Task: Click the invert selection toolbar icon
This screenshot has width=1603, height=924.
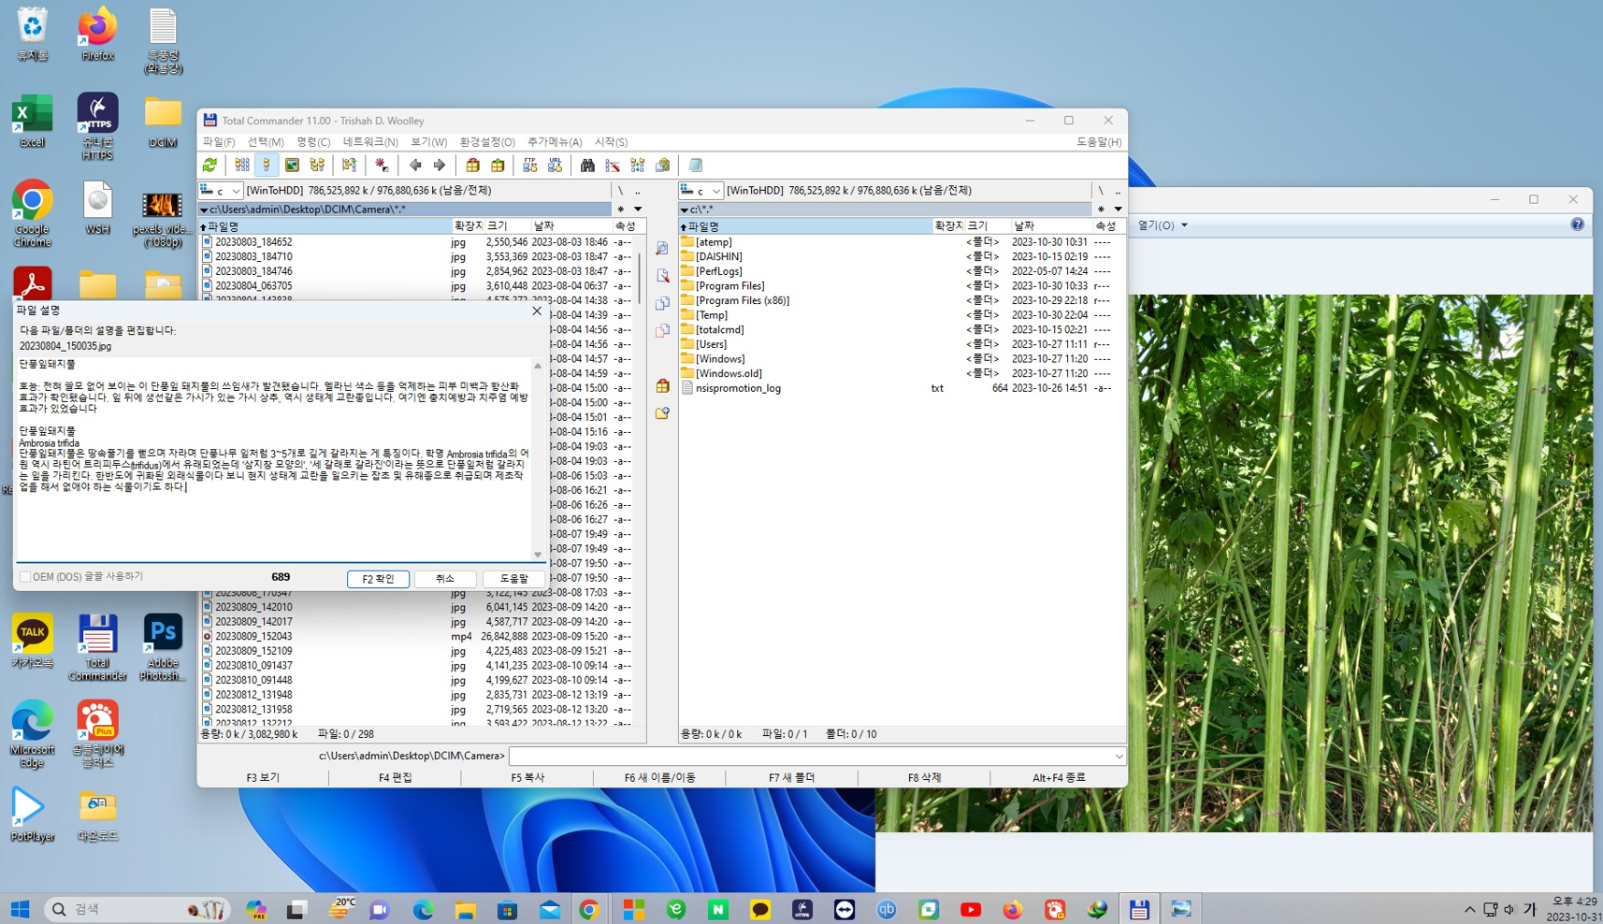Action: 349,166
